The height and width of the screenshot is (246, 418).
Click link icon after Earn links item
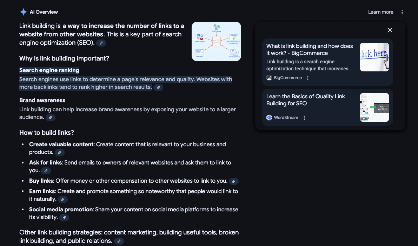point(63,199)
